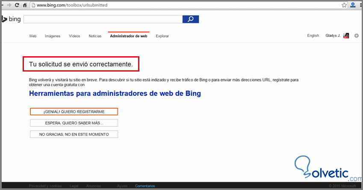Switch to the Imágenes tab
The image size is (363, 190).
[x=53, y=36]
